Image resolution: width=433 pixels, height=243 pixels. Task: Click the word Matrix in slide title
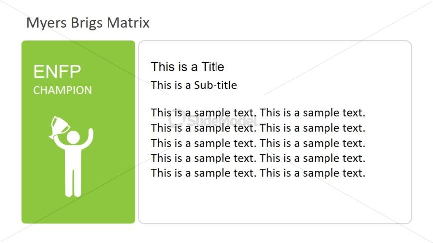128,23
